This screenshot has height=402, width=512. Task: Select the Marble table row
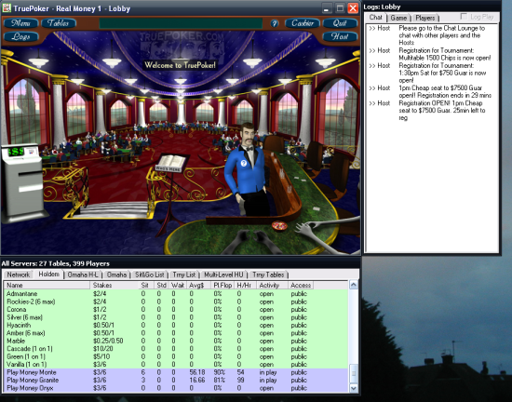(x=176, y=341)
